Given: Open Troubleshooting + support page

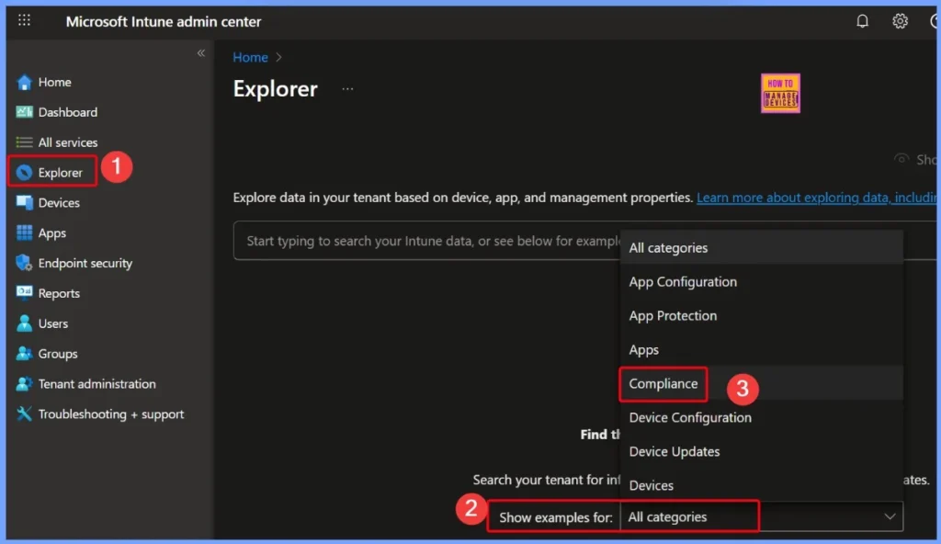Looking at the screenshot, I should coord(111,414).
